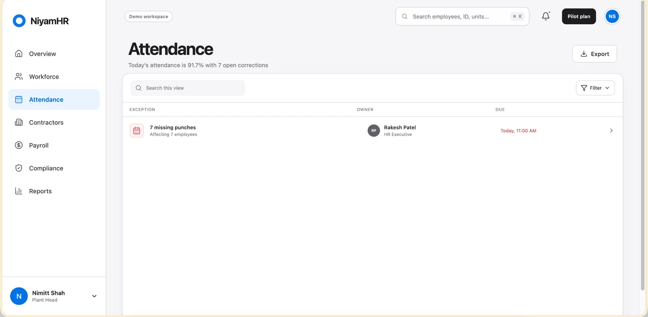648x317 pixels.
Task: Open notifications bell
Action: pos(545,16)
